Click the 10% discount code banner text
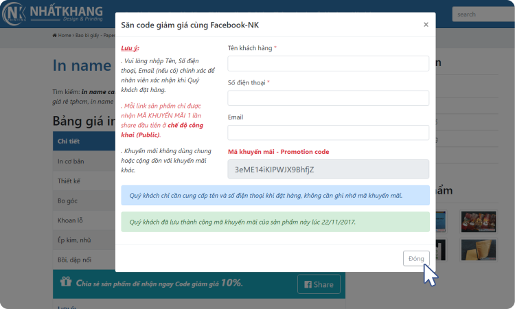This screenshot has width=515, height=309. click(159, 283)
